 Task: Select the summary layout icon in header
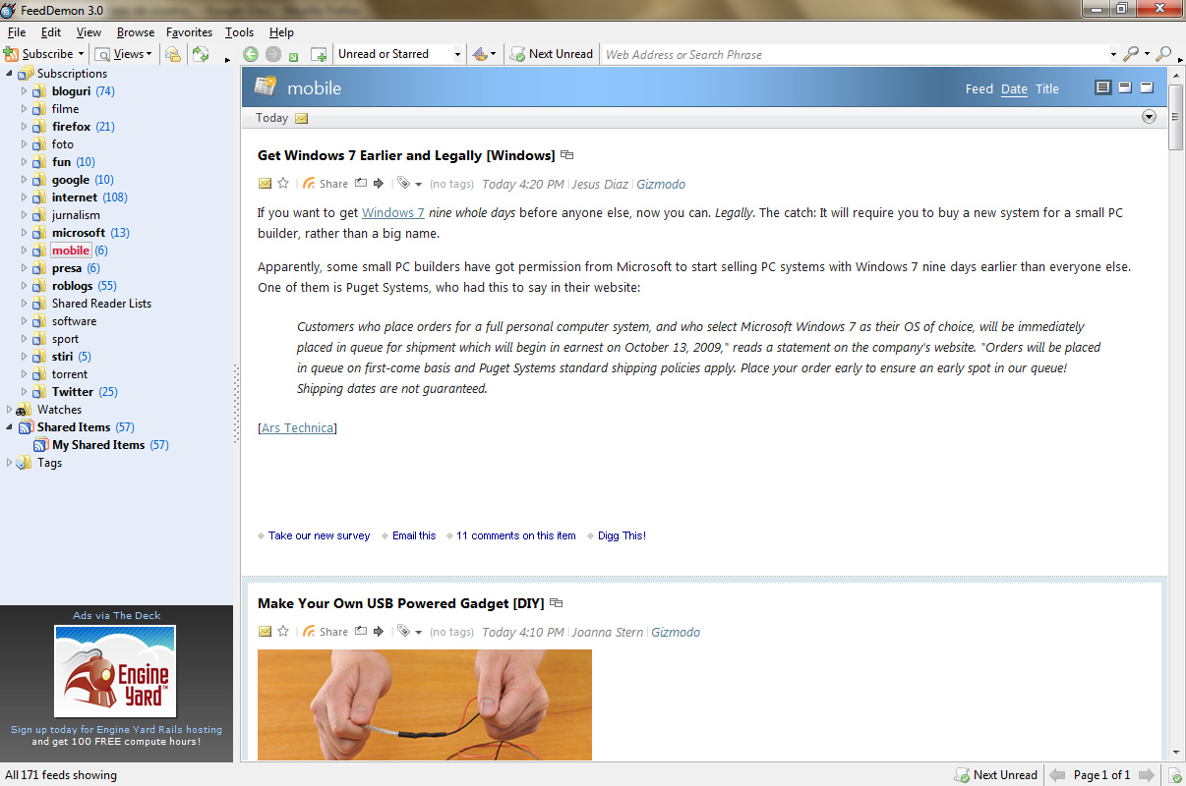tap(1124, 87)
